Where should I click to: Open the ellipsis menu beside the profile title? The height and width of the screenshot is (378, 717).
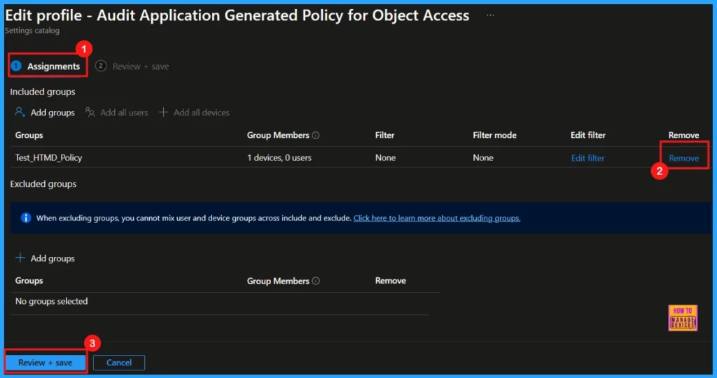point(489,15)
